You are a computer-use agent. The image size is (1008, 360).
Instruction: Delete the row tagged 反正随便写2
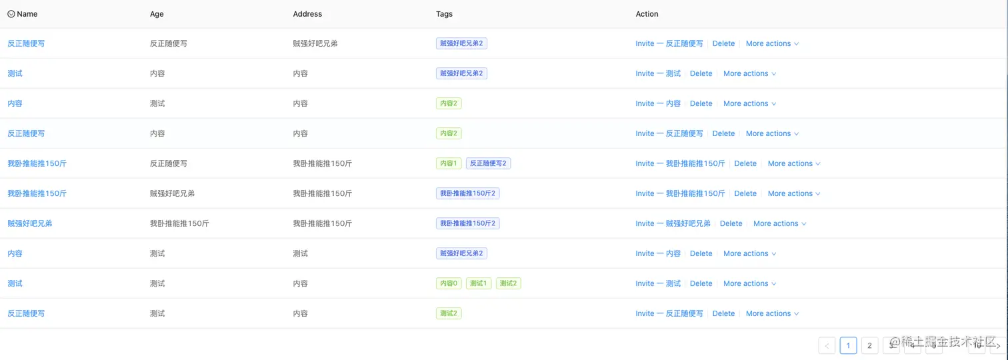[745, 163]
